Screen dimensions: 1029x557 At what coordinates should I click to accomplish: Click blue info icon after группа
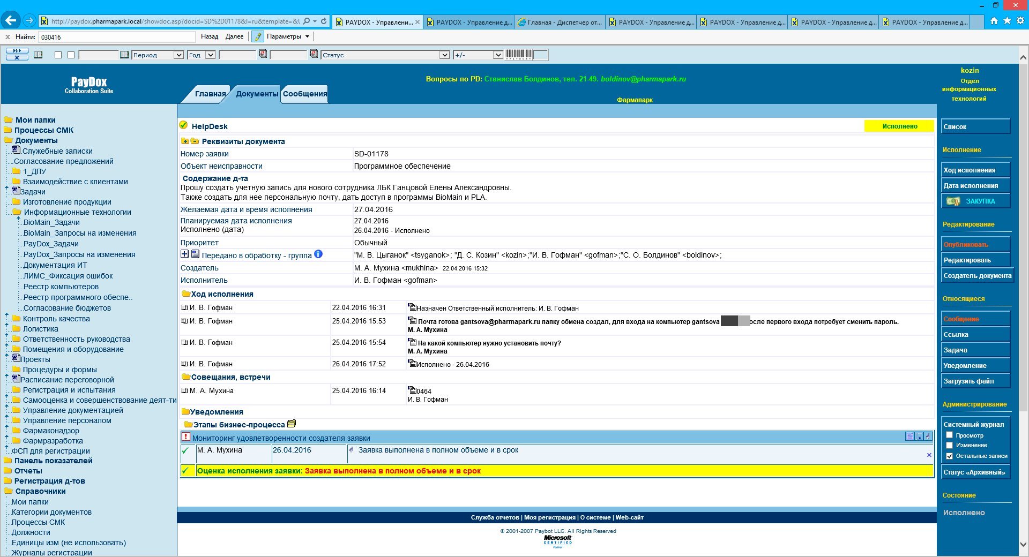coord(318,254)
